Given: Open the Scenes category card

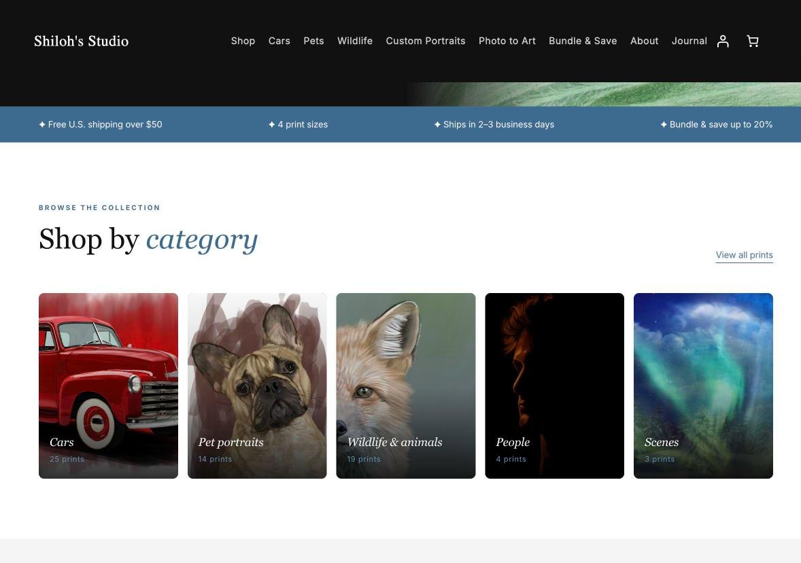Looking at the screenshot, I should coord(703,386).
